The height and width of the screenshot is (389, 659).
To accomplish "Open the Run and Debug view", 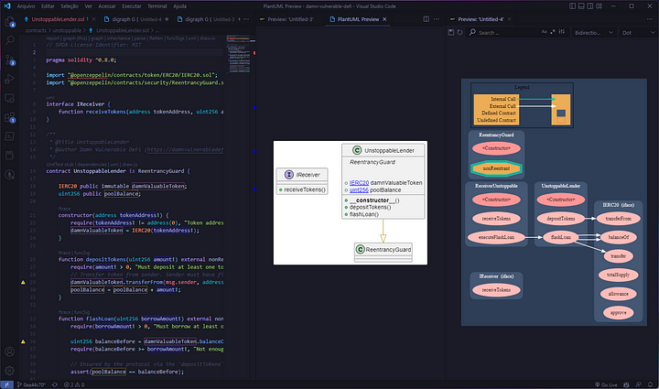I will coord(9,79).
